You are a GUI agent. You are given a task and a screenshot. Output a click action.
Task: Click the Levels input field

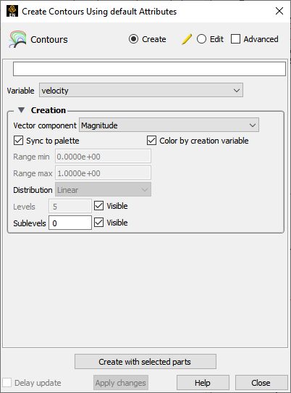click(x=70, y=206)
